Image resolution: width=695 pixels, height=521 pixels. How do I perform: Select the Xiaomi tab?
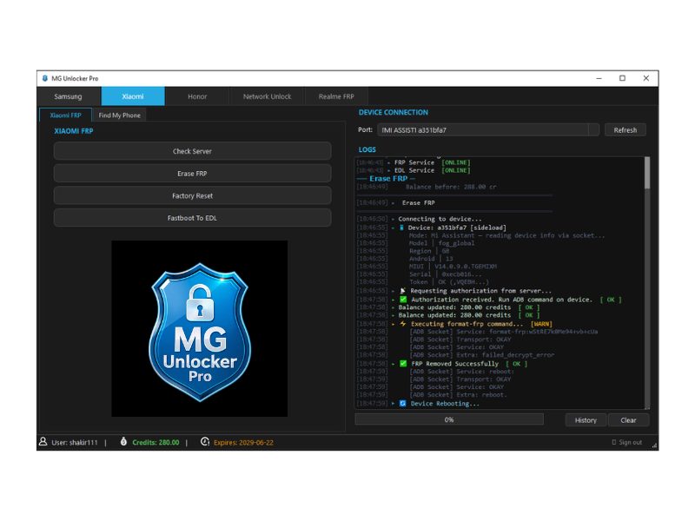[133, 96]
